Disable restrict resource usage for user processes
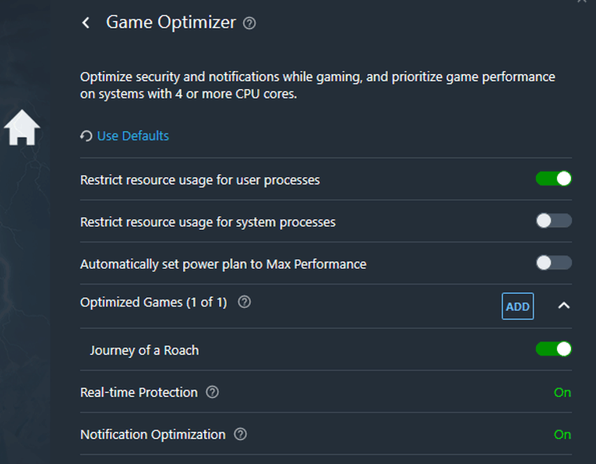This screenshot has height=464, width=596. coord(553,179)
